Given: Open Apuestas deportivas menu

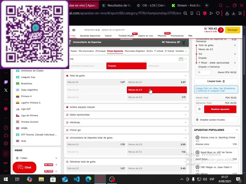Looking at the screenshot, I should tap(90, 36).
